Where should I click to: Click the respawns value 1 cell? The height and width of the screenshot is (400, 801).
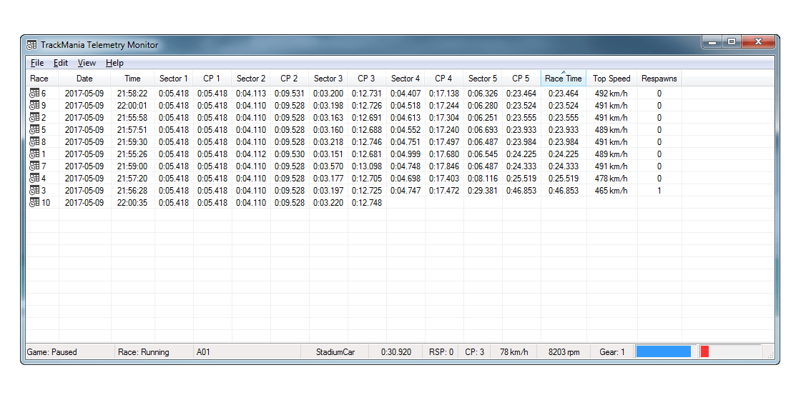tap(659, 190)
